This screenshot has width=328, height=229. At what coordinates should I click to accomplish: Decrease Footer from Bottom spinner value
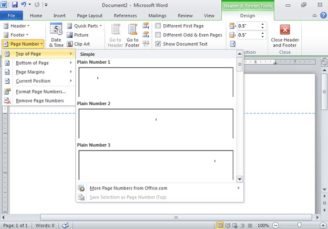click(x=262, y=37)
